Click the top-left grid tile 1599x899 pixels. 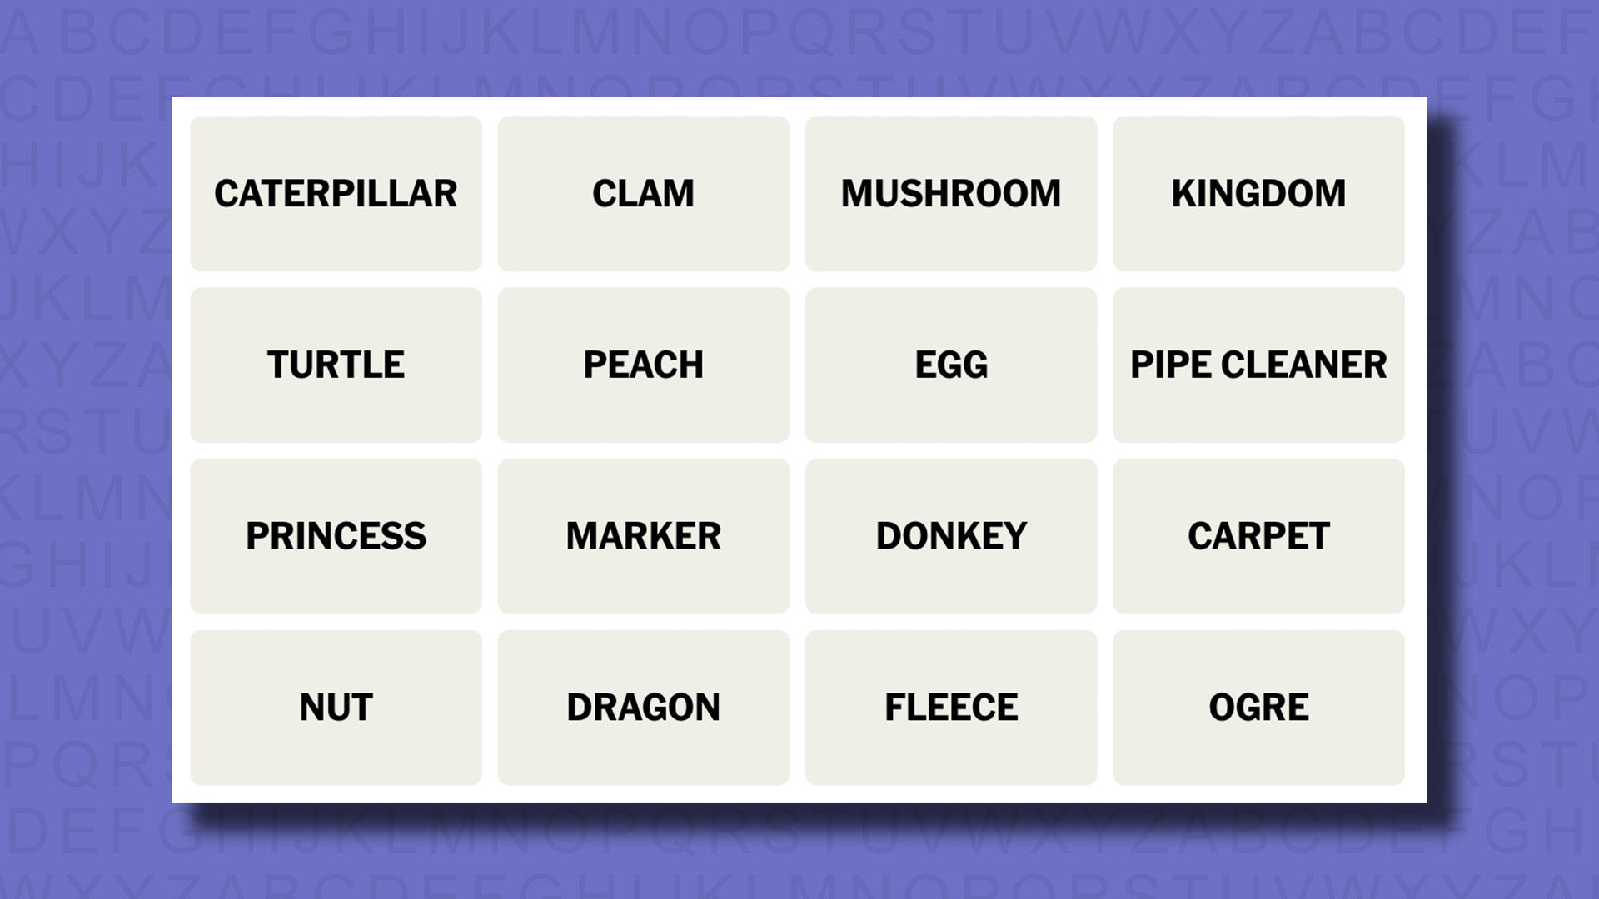point(335,193)
